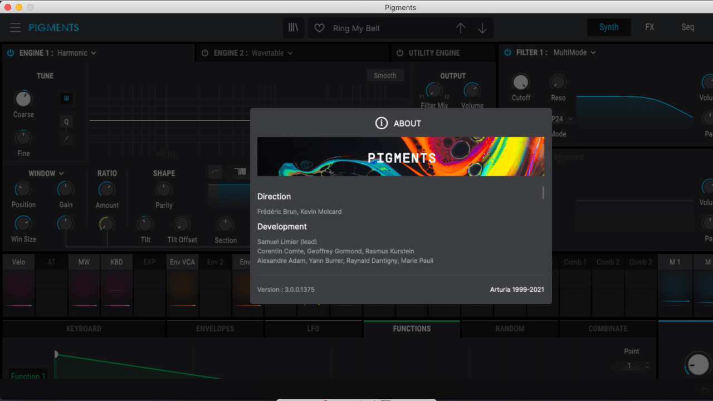The image size is (713, 401).
Task: Select the comb shape icon near Shape
Action: point(241,172)
